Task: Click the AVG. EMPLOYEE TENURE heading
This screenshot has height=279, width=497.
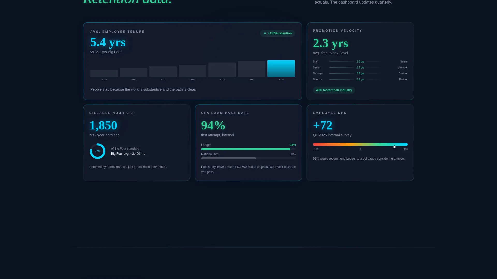Action: point(118,32)
